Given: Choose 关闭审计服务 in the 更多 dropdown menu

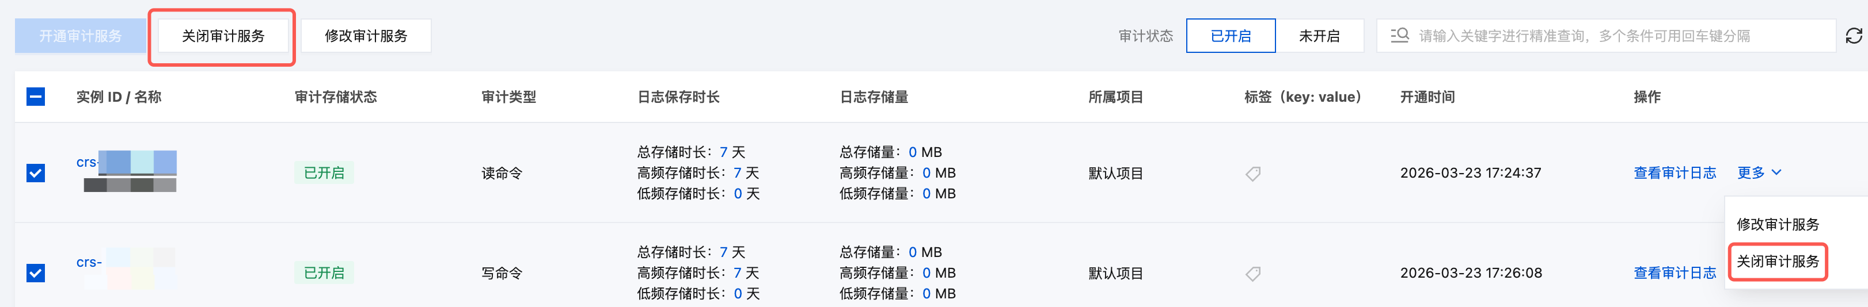Looking at the screenshot, I should 1778,262.
